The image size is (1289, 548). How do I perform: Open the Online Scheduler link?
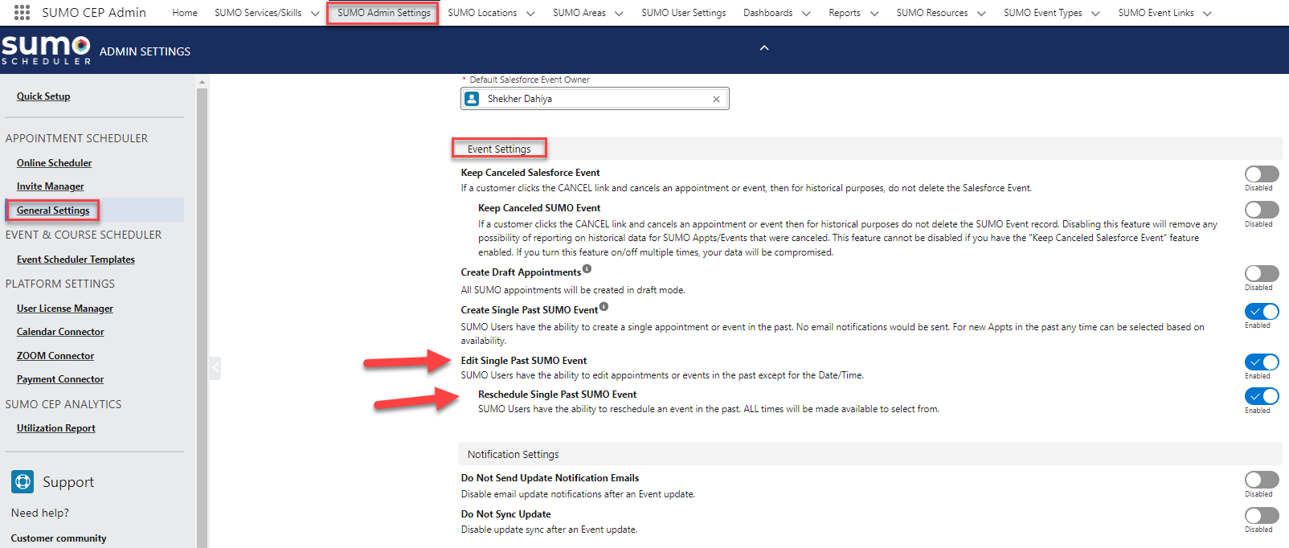pos(54,163)
